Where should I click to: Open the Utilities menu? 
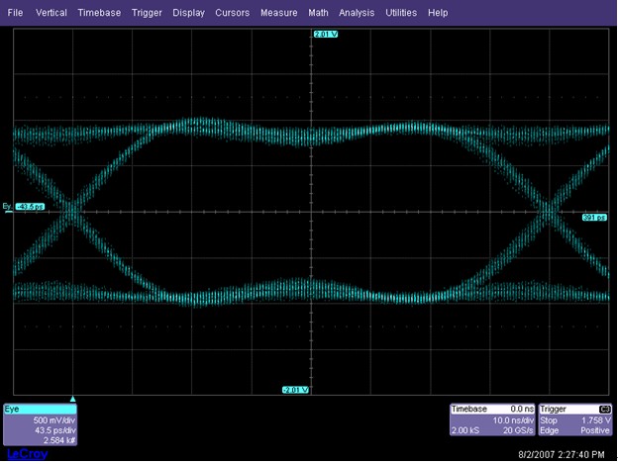click(401, 13)
